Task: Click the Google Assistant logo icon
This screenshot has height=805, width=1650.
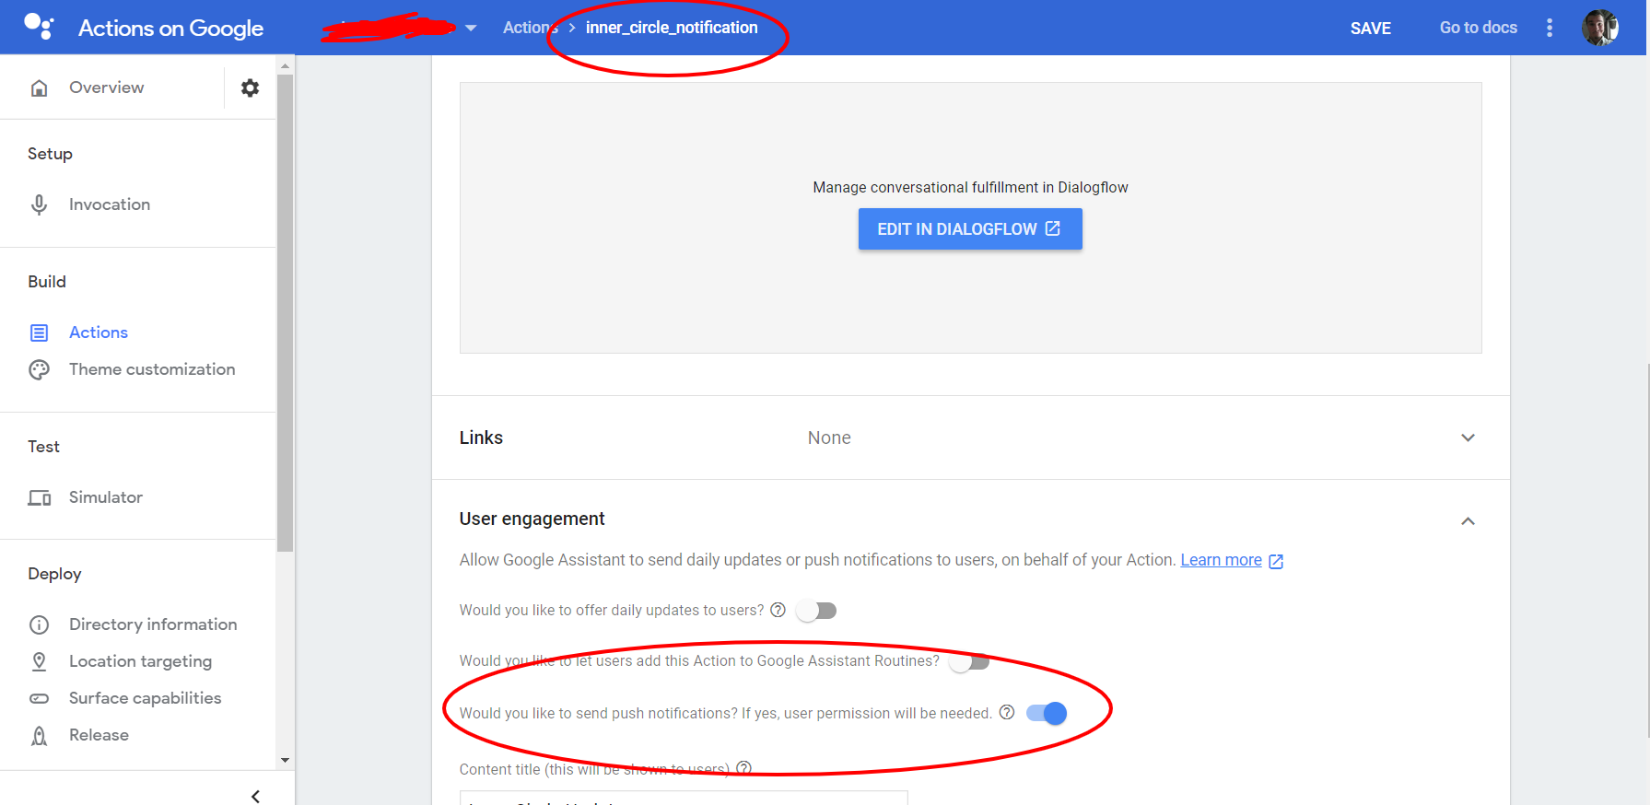Action: coord(39,26)
